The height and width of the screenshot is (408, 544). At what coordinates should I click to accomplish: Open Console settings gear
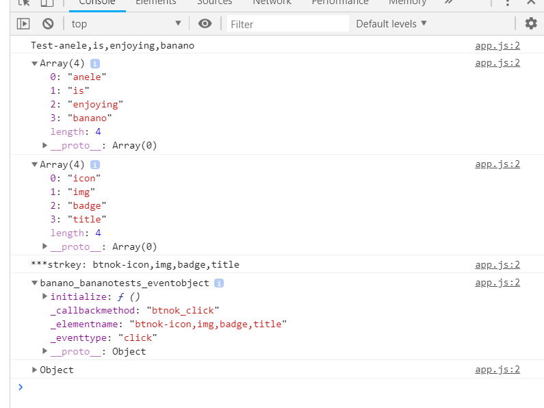[531, 24]
